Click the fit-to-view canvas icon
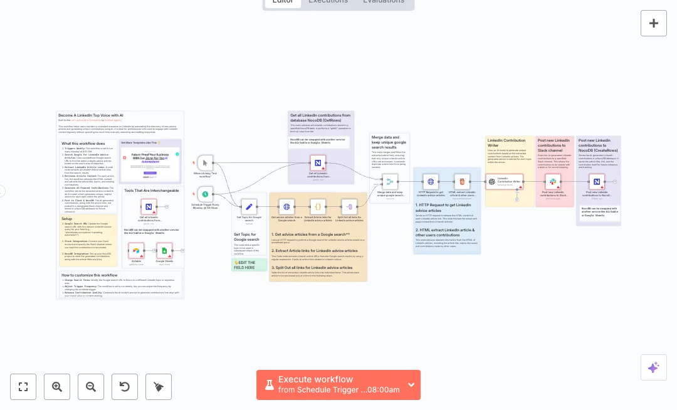The image size is (677, 410). 23,387
